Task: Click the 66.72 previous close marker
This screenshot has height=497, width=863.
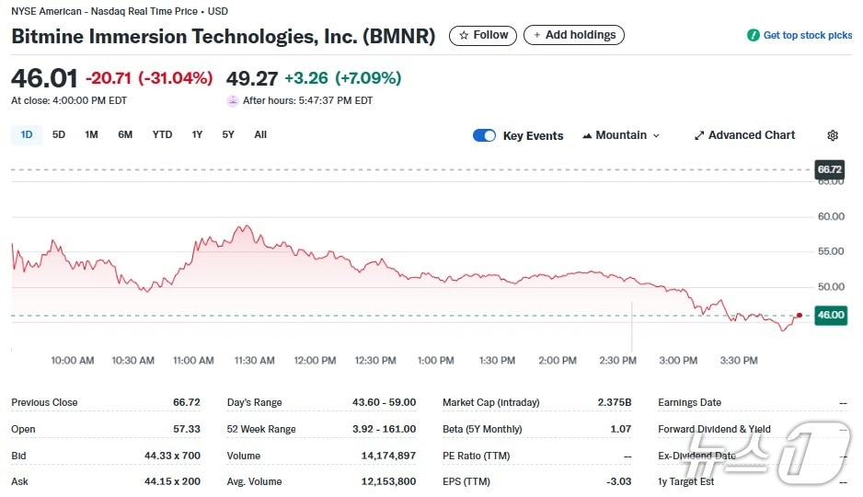Action: coord(830,169)
